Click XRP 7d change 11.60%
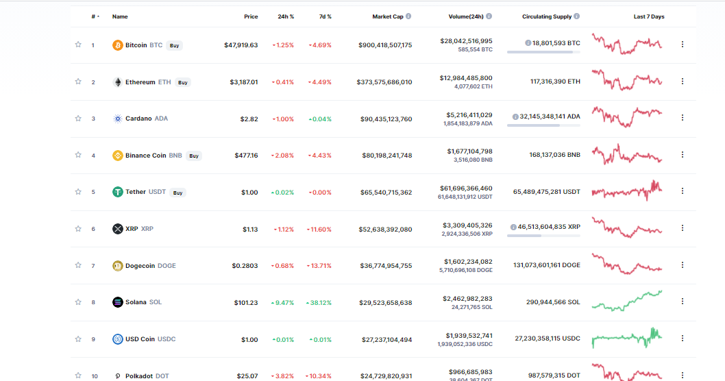 [x=319, y=230]
